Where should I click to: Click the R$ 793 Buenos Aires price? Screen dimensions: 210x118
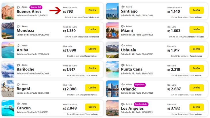coord(68,11)
